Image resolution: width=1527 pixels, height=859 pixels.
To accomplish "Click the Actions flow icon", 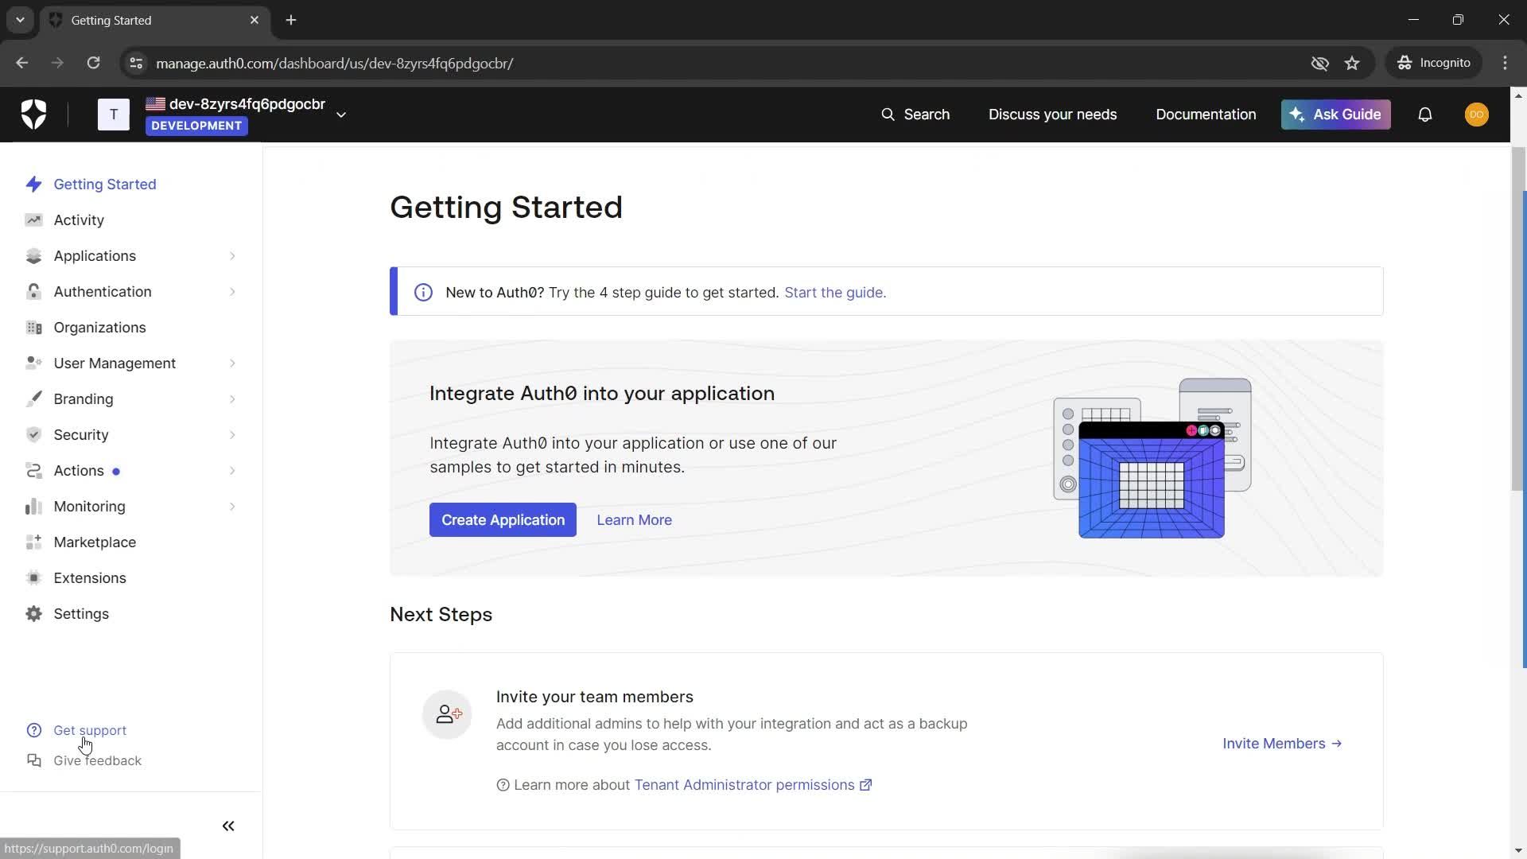I will (33, 471).
